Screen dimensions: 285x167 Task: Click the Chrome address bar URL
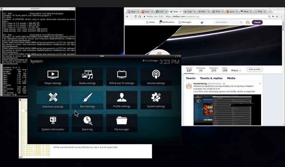point(182,16)
